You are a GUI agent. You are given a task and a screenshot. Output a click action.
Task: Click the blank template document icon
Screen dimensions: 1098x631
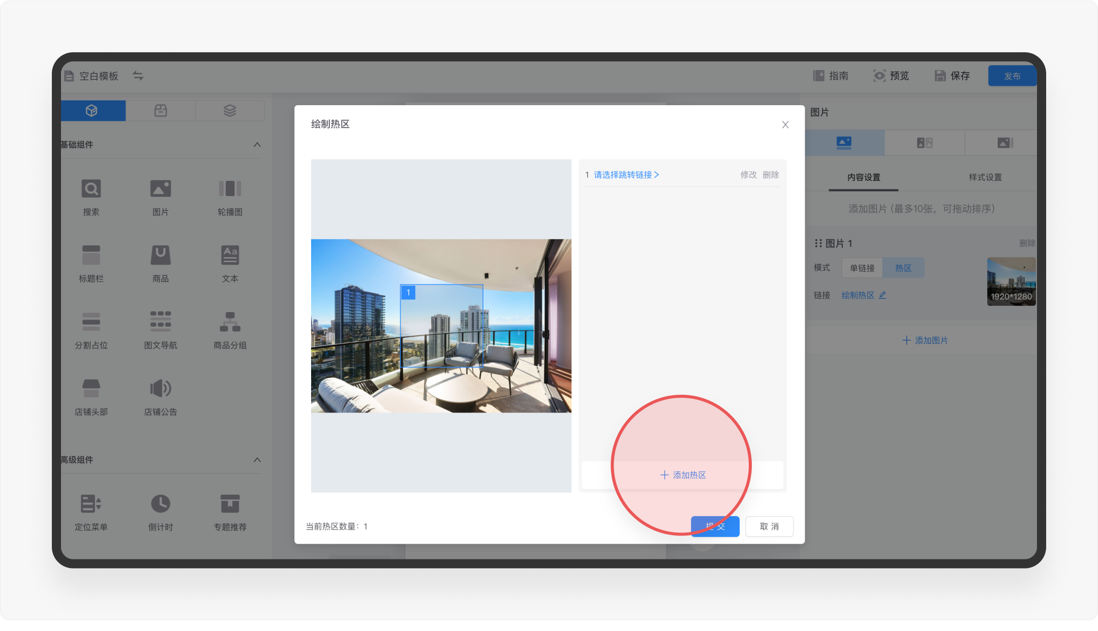point(69,76)
